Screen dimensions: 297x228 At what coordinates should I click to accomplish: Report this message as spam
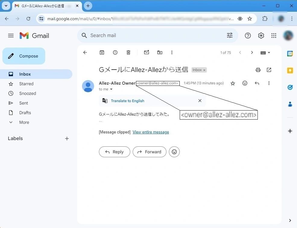pyautogui.click(x=115, y=52)
